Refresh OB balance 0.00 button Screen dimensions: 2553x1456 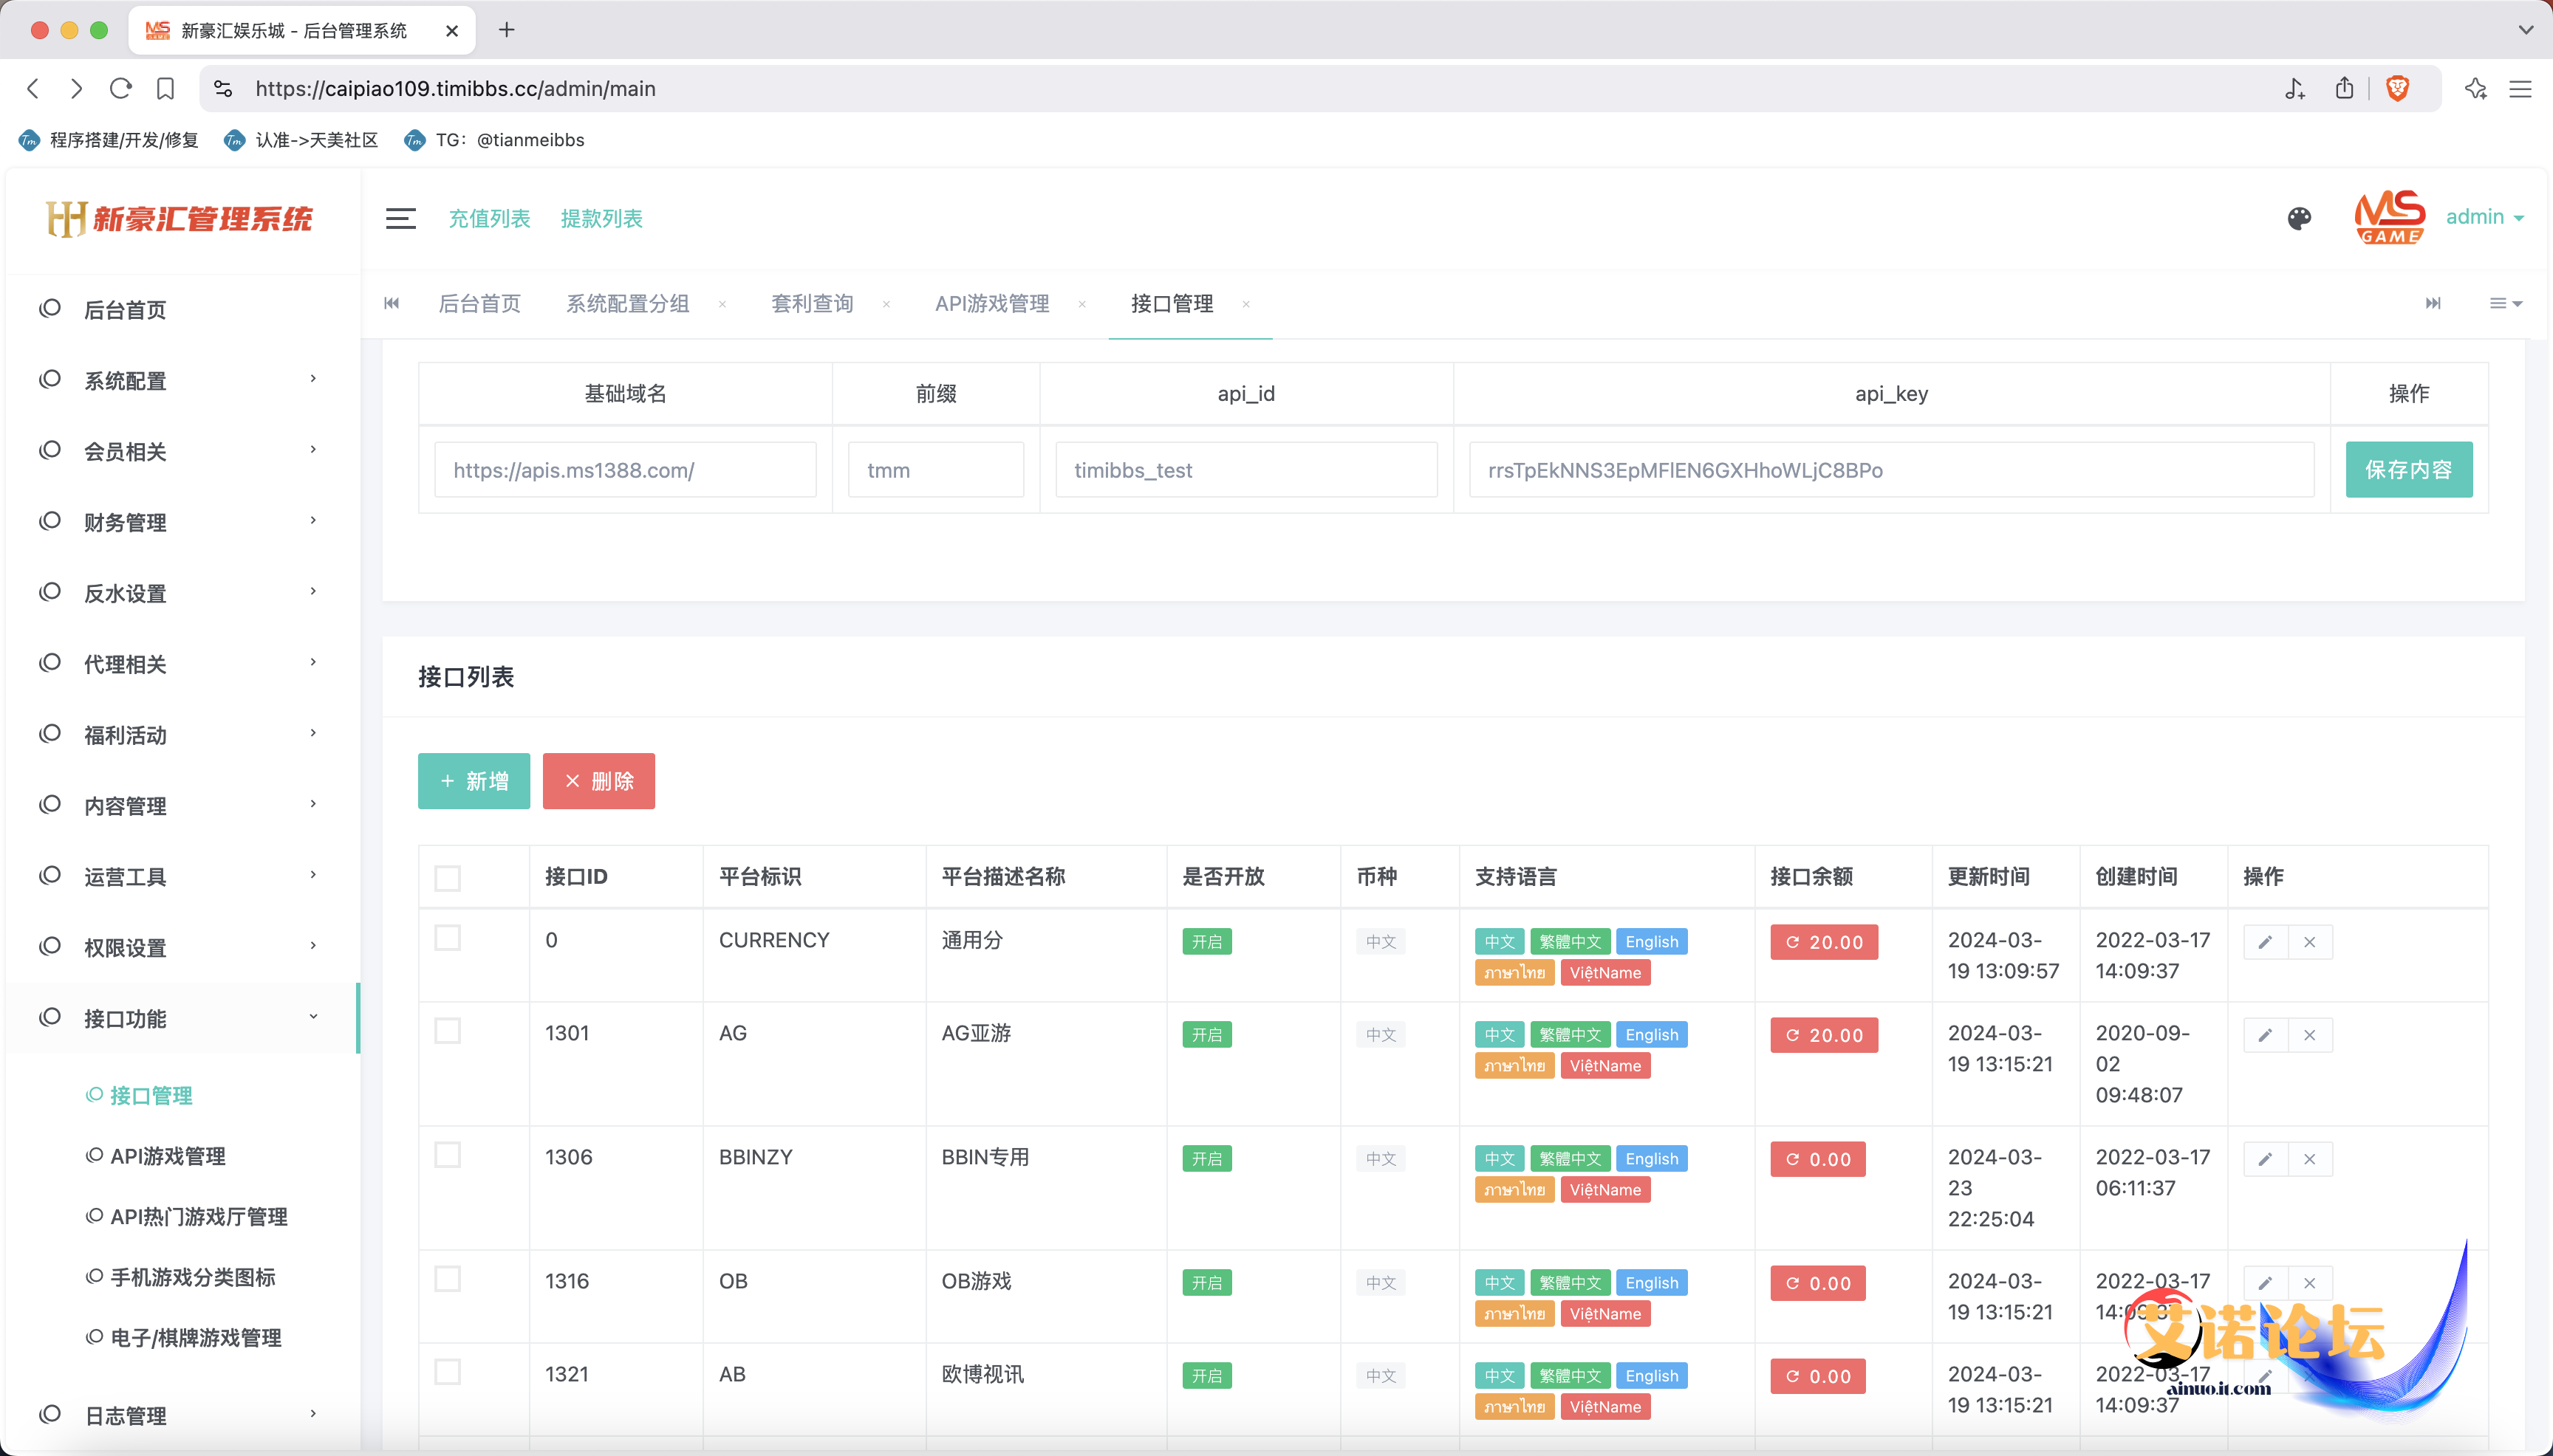[1818, 1283]
